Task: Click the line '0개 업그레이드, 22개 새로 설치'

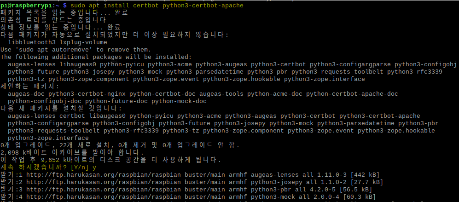Action: pos(120,145)
